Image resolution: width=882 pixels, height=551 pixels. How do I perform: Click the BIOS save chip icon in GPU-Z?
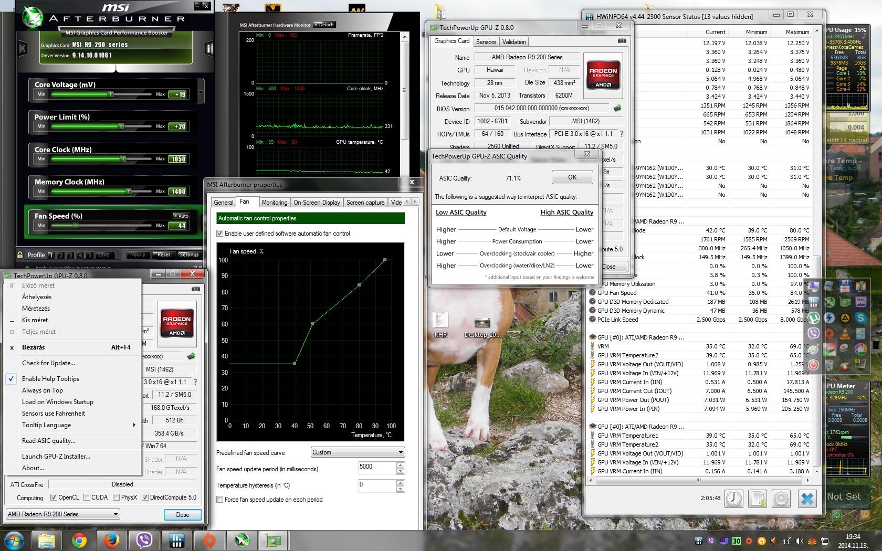click(x=617, y=108)
